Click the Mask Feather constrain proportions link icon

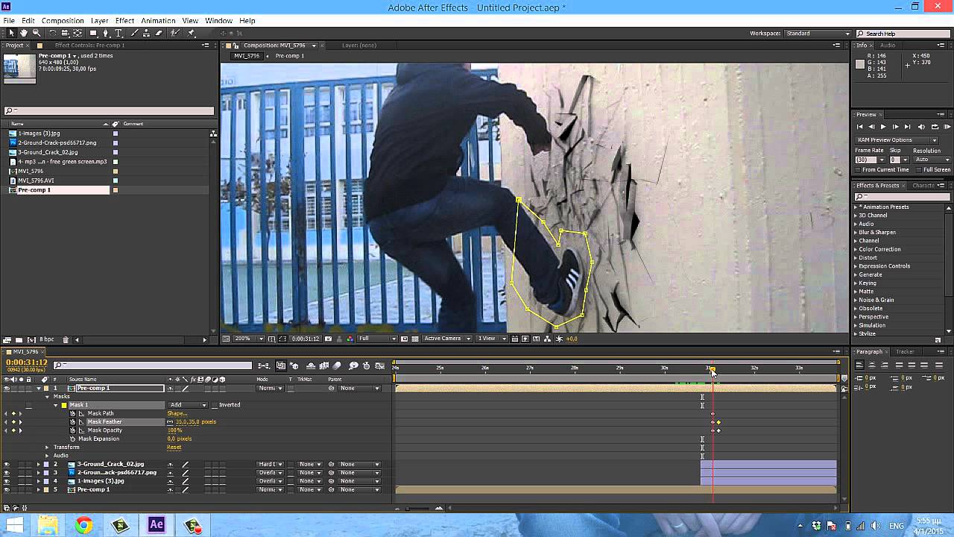coord(170,422)
